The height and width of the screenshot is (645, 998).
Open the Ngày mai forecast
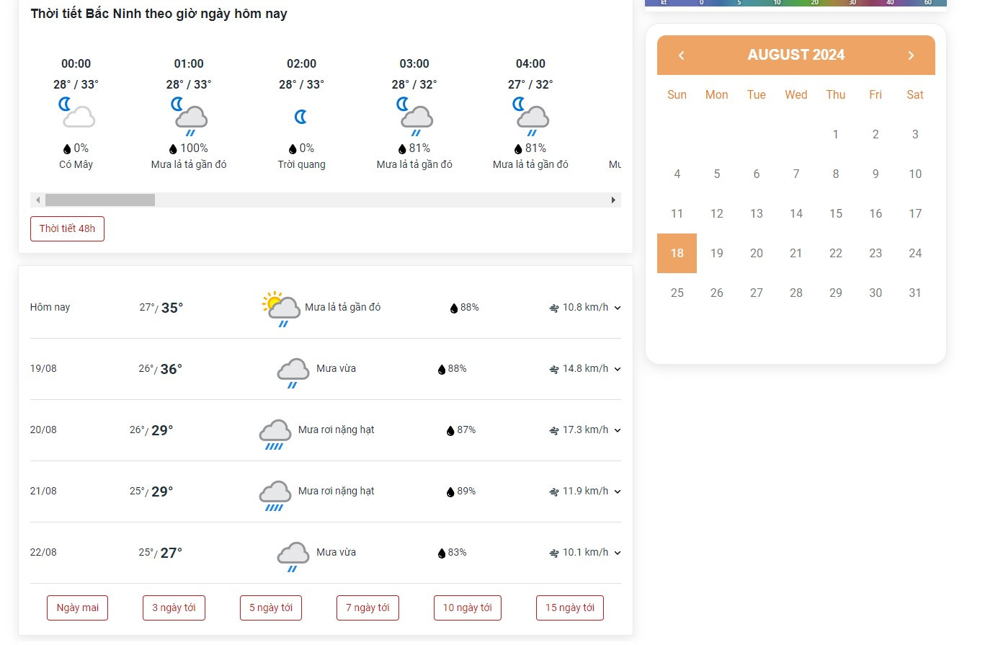coord(78,608)
